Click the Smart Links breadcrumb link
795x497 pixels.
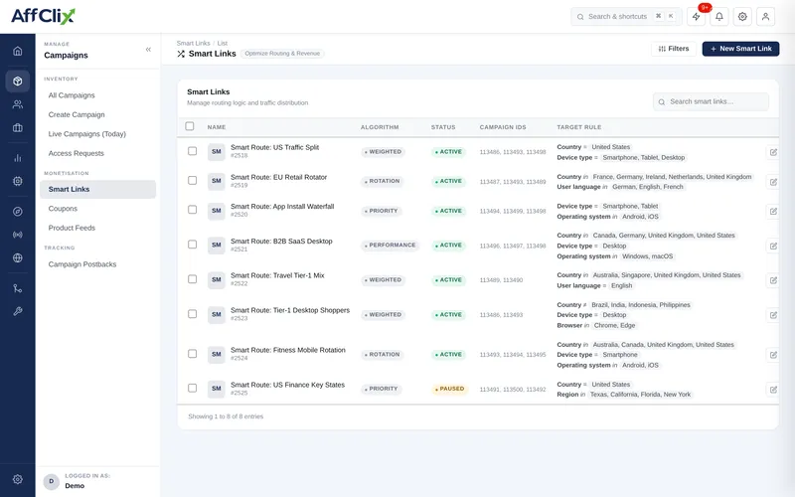pyautogui.click(x=193, y=43)
